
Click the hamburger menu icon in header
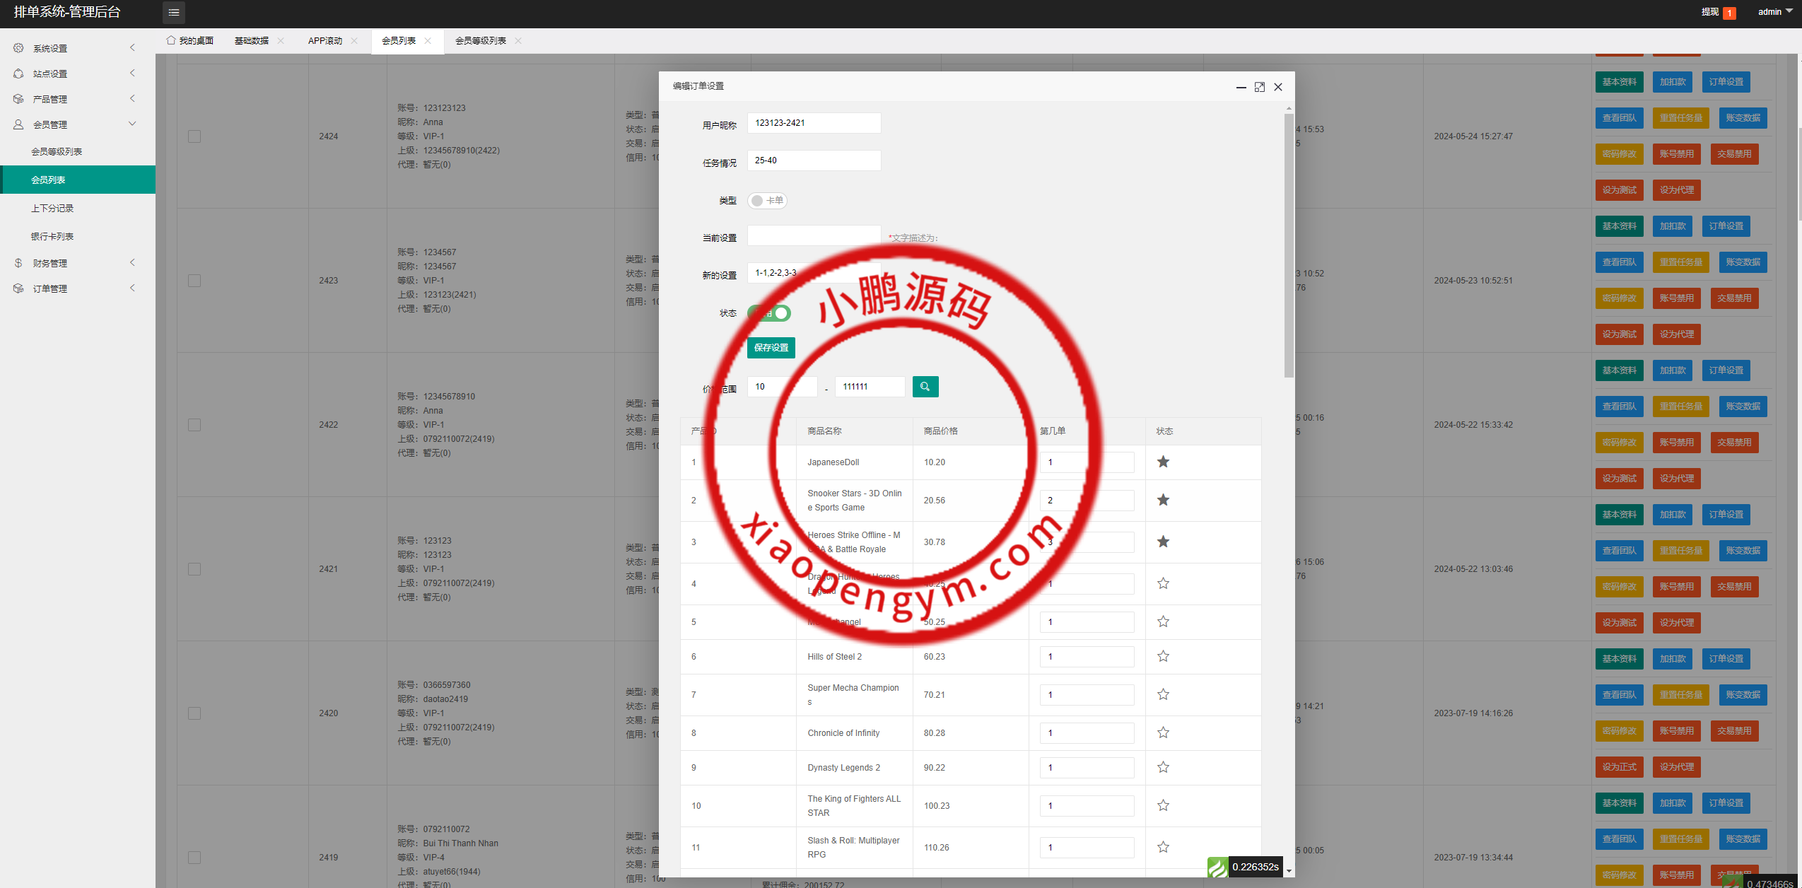coord(173,12)
